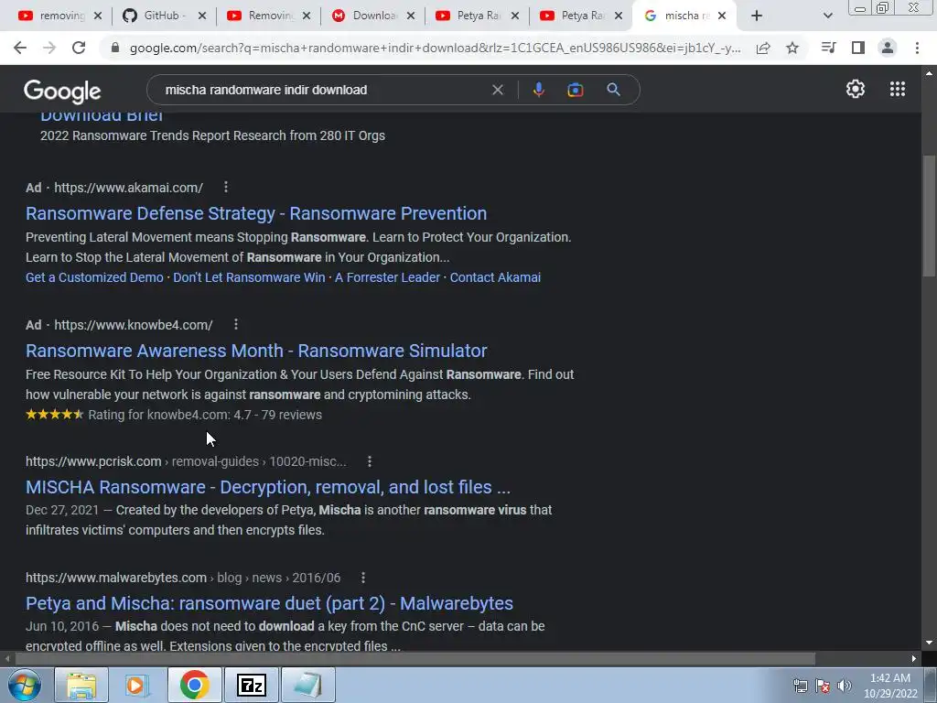Open options dots for akamai.com ad
The image size is (937, 703).
point(226,187)
